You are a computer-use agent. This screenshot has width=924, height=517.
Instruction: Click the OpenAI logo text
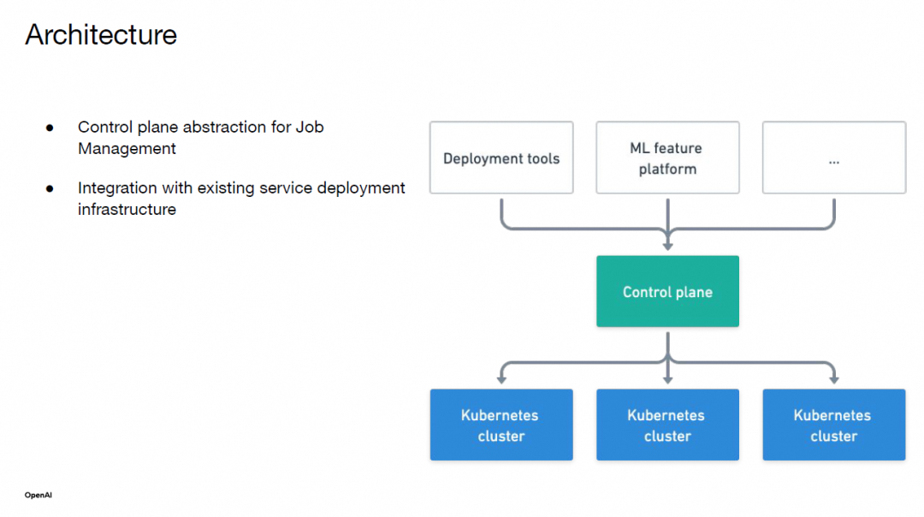(38, 496)
